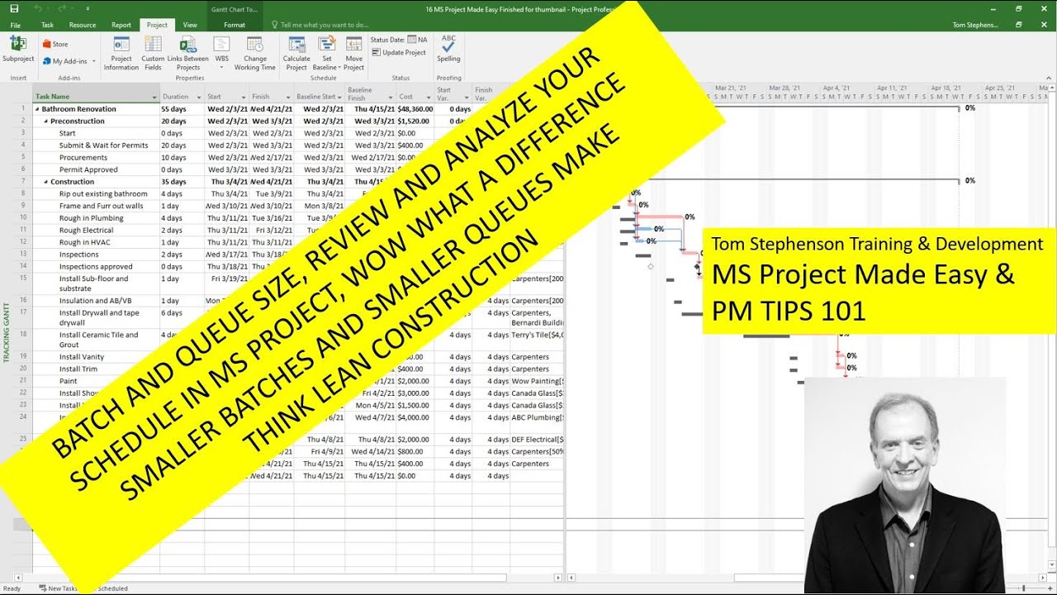The image size is (1057, 595).
Task: Run the Spelling check
Action: tap(448, 49)
